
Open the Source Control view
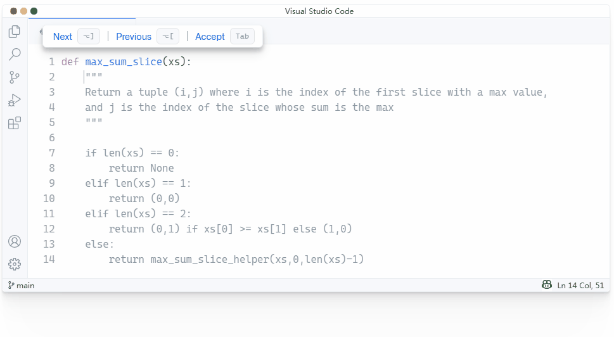15,77
